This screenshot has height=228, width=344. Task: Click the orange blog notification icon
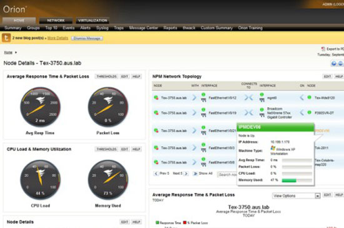[6, 38]
